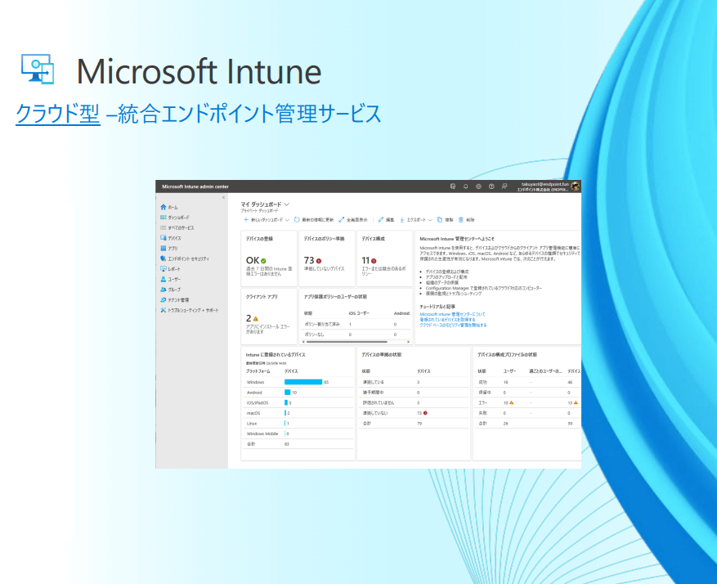Click the Microsoft Intune admin center title
This screenshot has width=717, height=584.
pos(195,186)
